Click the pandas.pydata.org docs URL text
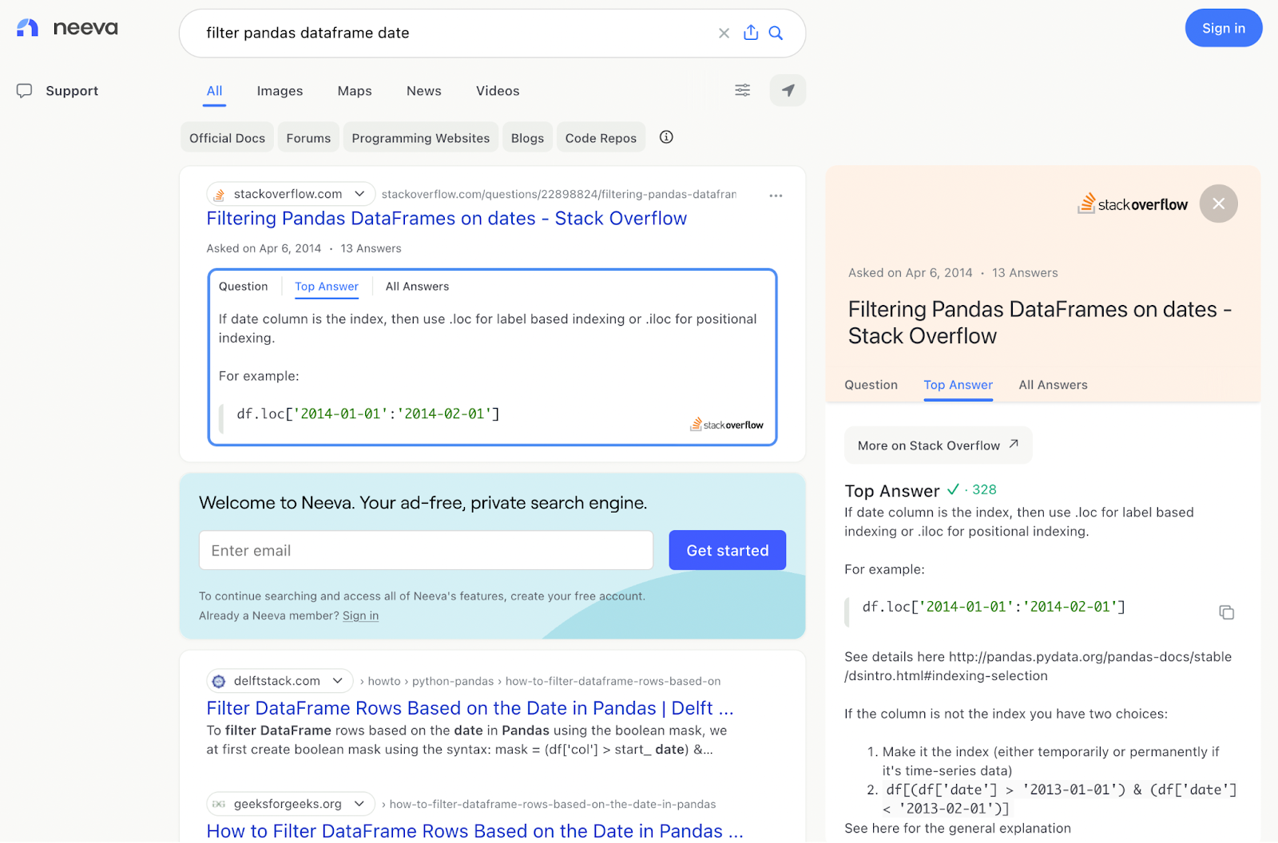Screen dimensions: 1278x843 1038,667
